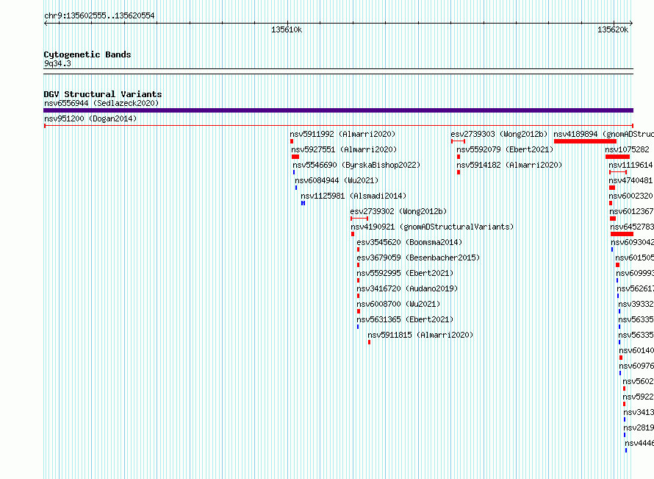Screen dimensions: 654x479
Task: Click the truncated nsv5602 variant label
Action: 638,381
